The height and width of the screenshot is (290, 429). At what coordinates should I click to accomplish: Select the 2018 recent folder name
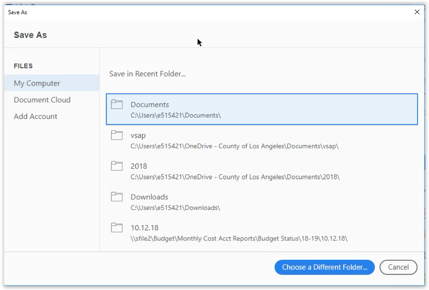click(x=139, y=166)
